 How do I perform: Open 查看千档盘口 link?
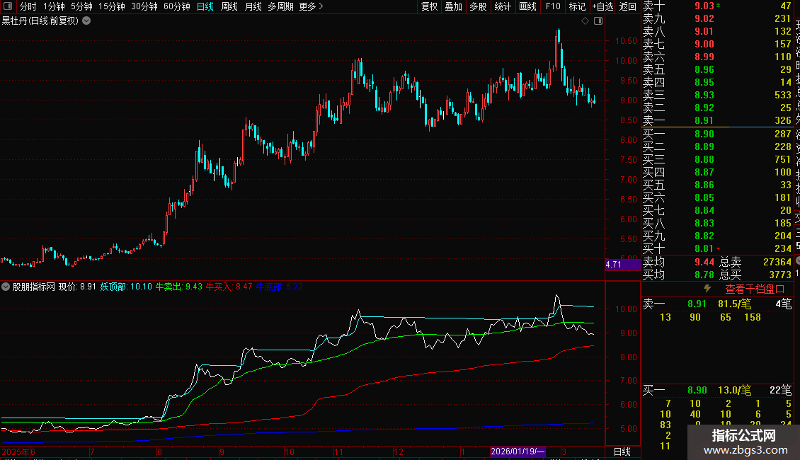click(x=755, y=289)
